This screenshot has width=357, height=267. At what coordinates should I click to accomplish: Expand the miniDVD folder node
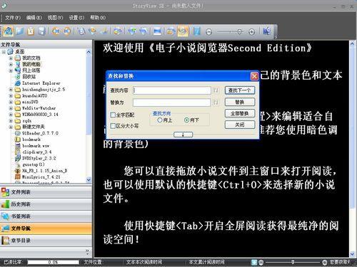coord(11,102)
